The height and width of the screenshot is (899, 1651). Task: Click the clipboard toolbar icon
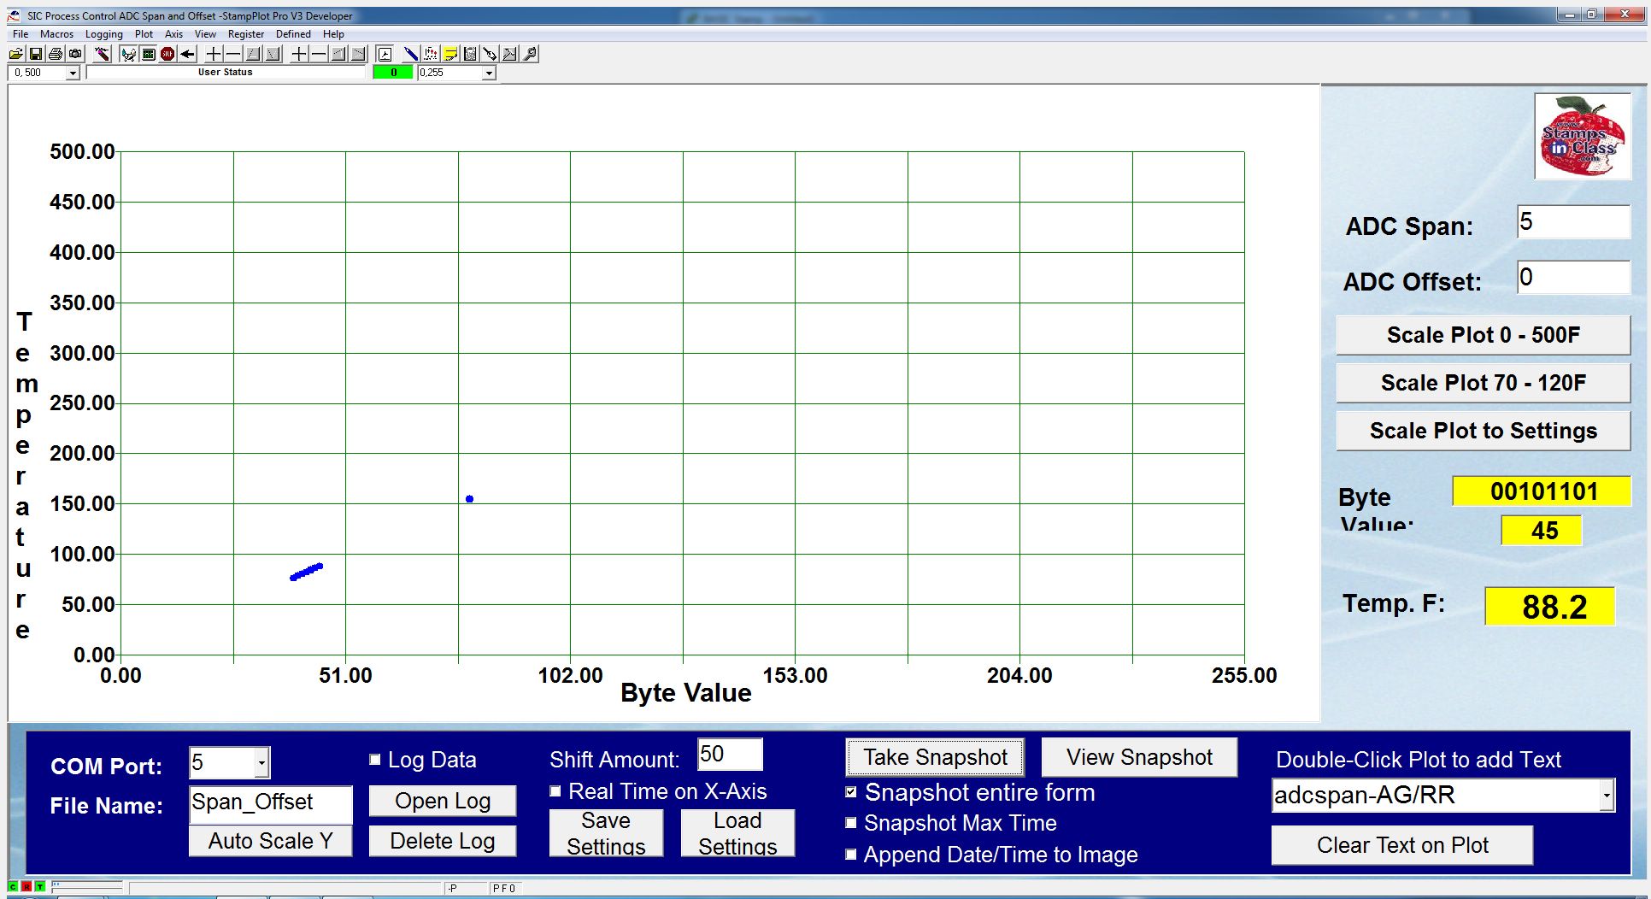pos(470,54)
